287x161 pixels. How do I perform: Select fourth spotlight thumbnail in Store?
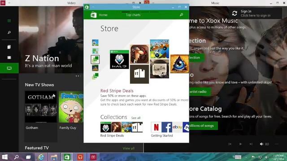tap(95, 68)
